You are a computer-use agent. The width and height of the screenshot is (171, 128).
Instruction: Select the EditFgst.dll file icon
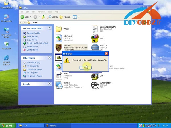pyautogui.click(x=59, y=38)
